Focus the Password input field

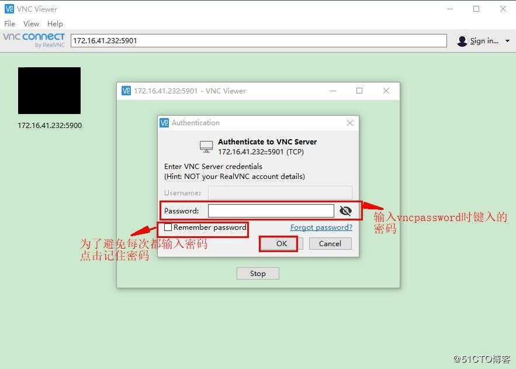tap(271, 211)
